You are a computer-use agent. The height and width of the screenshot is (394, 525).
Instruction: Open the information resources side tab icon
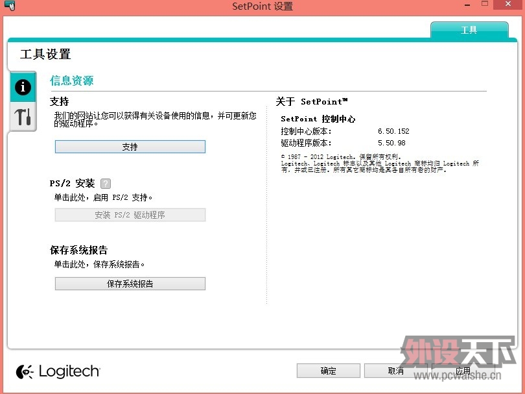pos(23,87)
